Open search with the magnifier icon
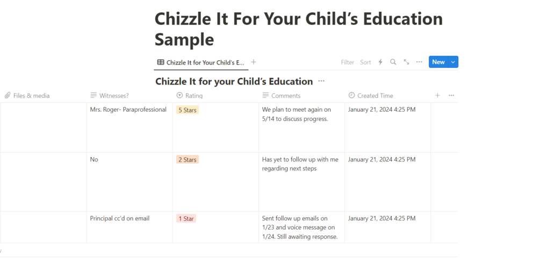The height and width of the screenshot is (258, 540). click(393, 62)
